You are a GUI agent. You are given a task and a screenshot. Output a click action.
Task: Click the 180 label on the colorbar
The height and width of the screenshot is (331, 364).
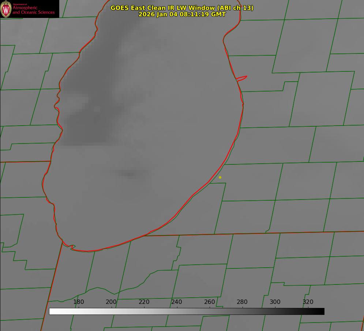[79, 302]
